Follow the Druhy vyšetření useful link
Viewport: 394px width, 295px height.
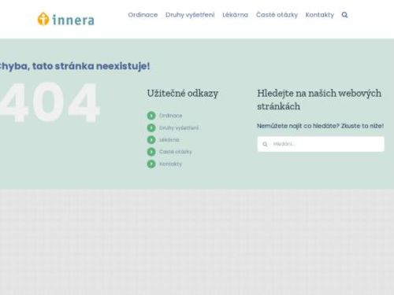tap(179, 128)
